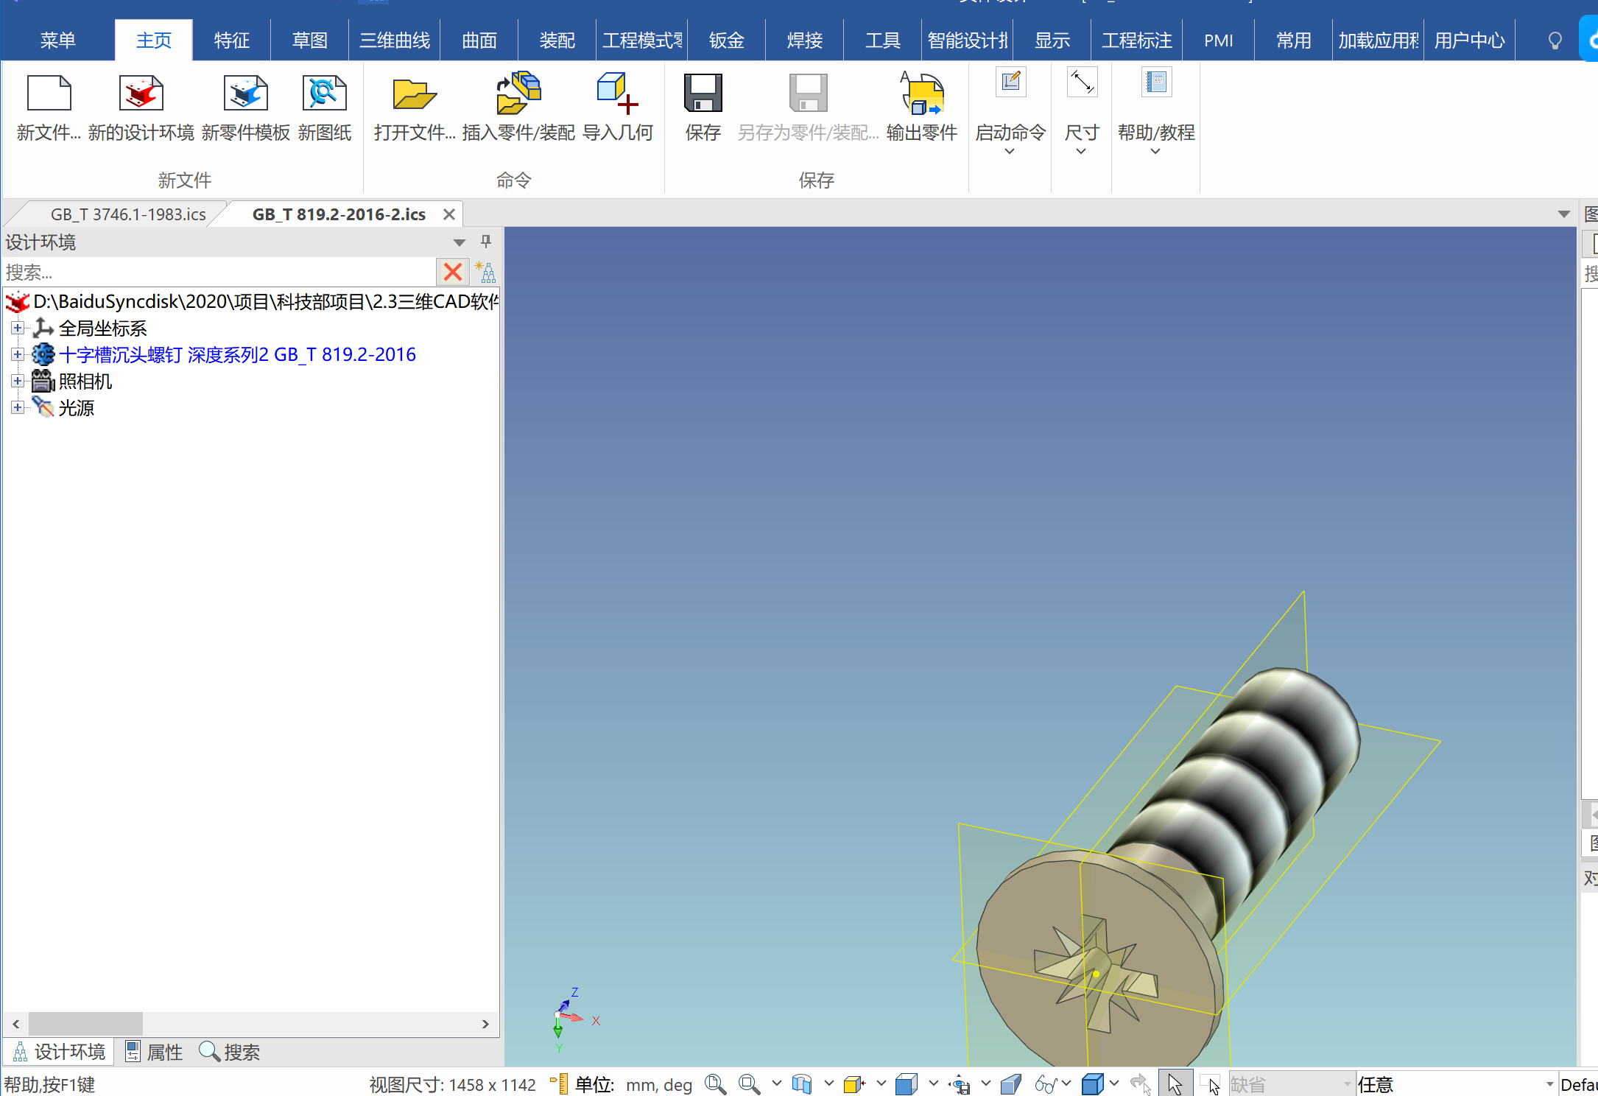Click the 打开文件 folder icon
This screenshot has height=1096, width=1598.
(415, 94)
